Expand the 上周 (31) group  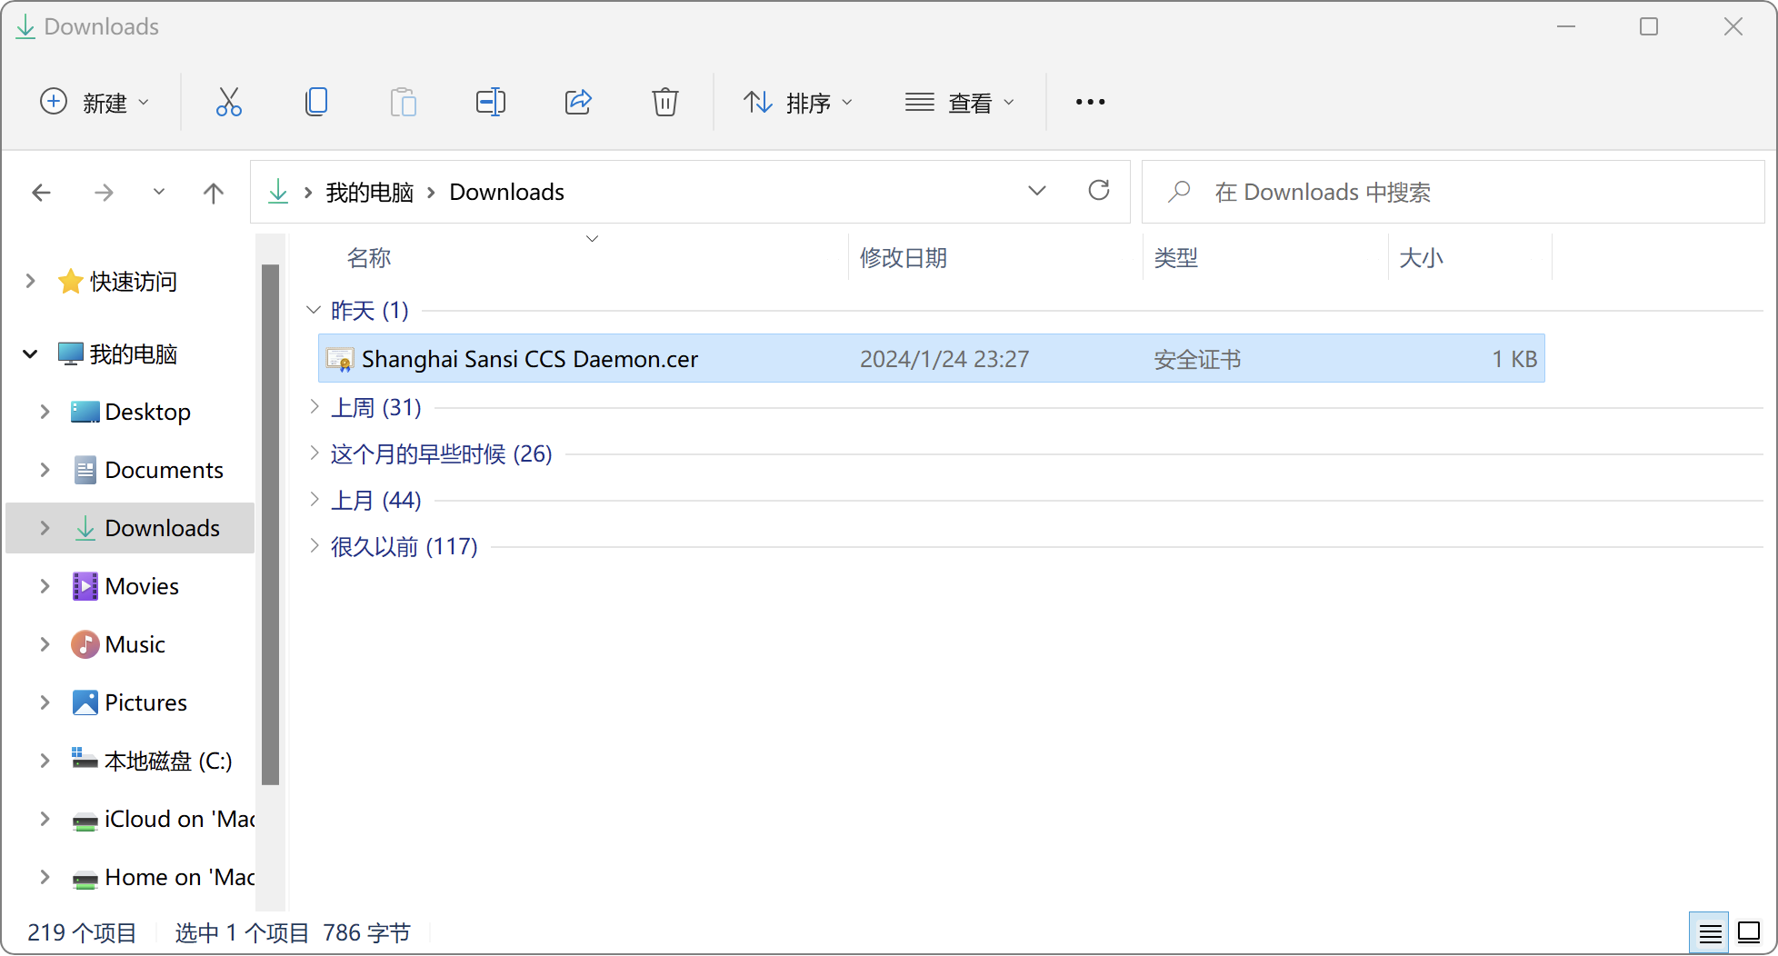[314, 406]
